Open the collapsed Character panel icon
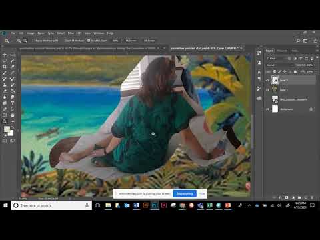Viewport: 320px width, 240px height. tap(259, 72)
